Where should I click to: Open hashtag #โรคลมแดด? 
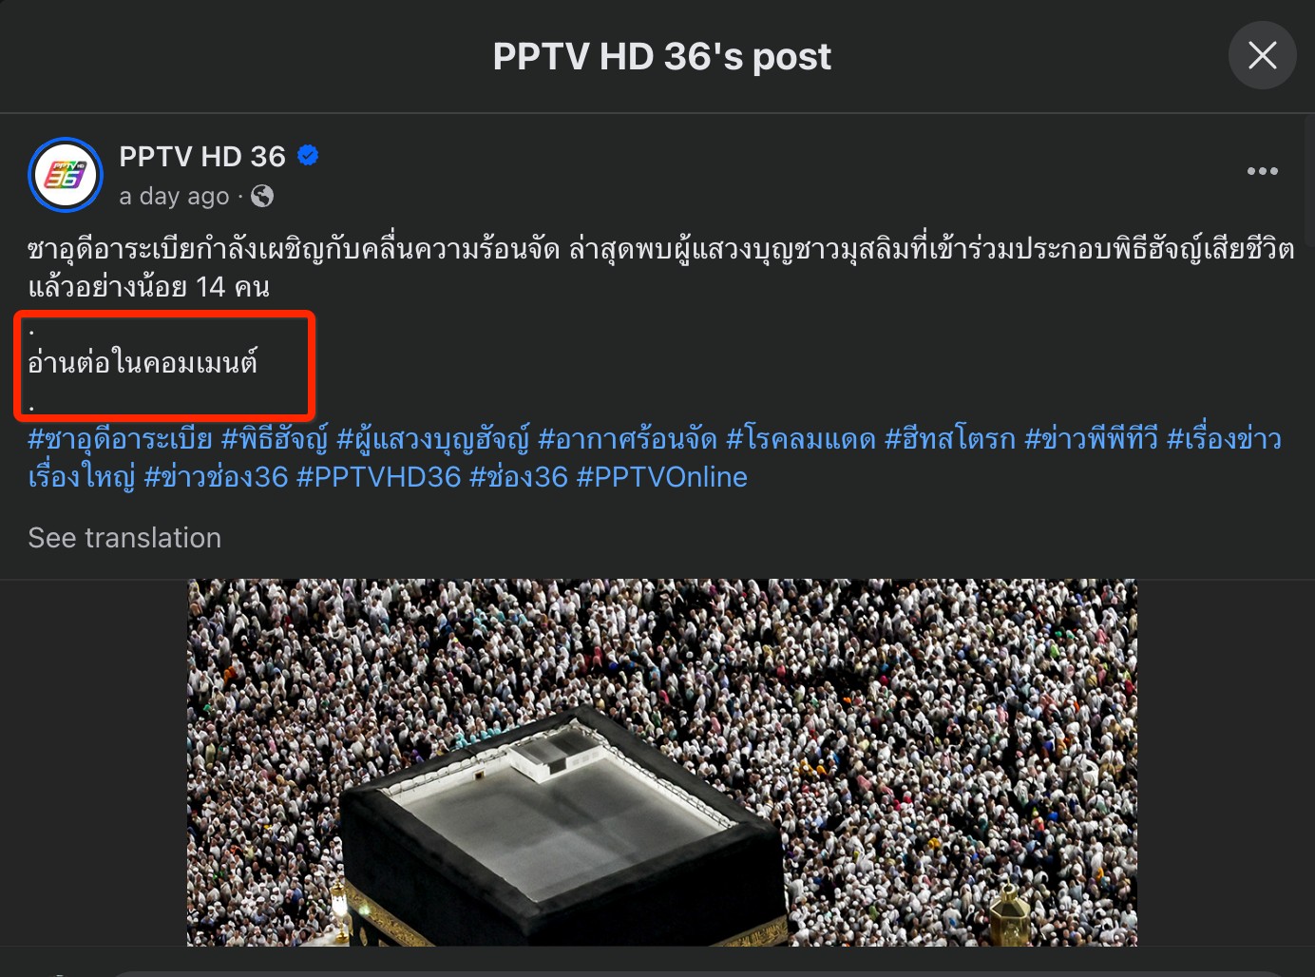pos(801,439)
